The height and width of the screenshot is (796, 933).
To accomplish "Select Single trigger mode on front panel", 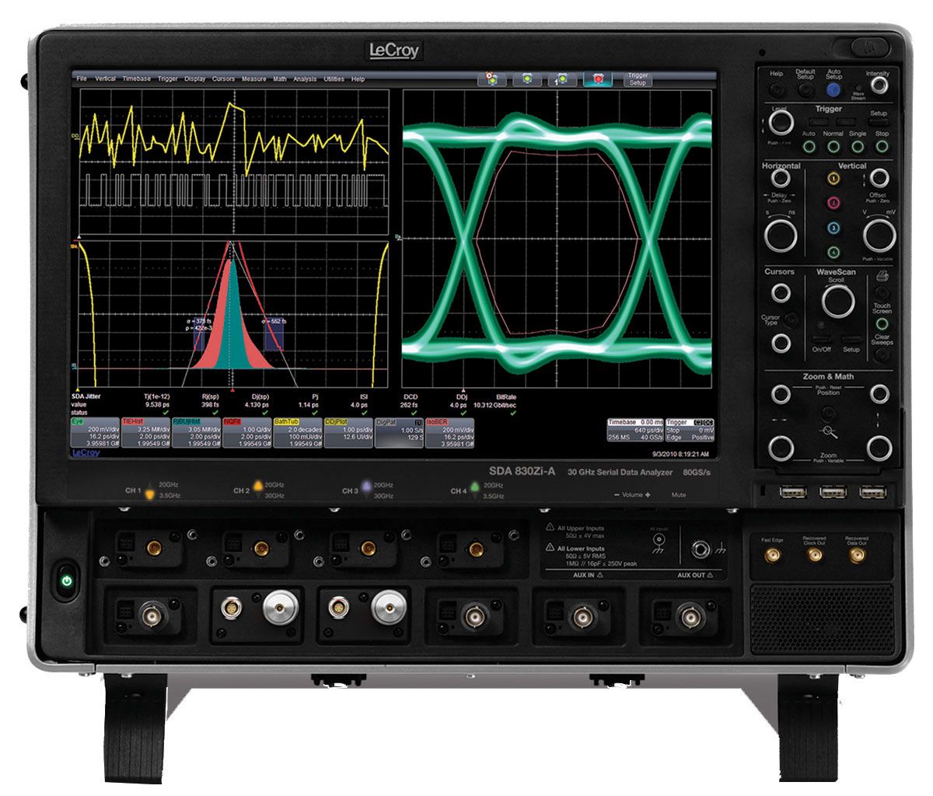I will 858,146.
